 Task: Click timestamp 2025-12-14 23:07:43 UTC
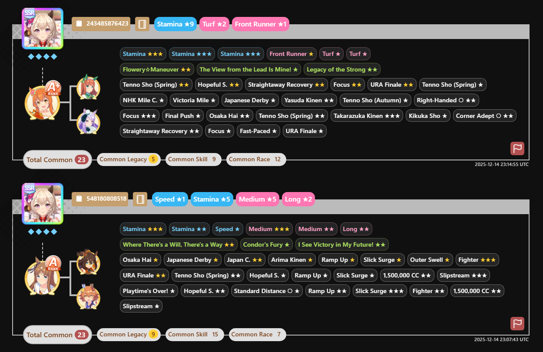click(502, 339)
